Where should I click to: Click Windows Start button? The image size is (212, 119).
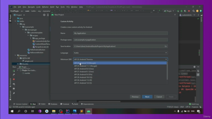[x=12, y=111]
